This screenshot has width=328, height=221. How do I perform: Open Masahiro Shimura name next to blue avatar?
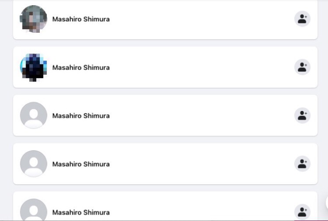(x=81, y=68)
